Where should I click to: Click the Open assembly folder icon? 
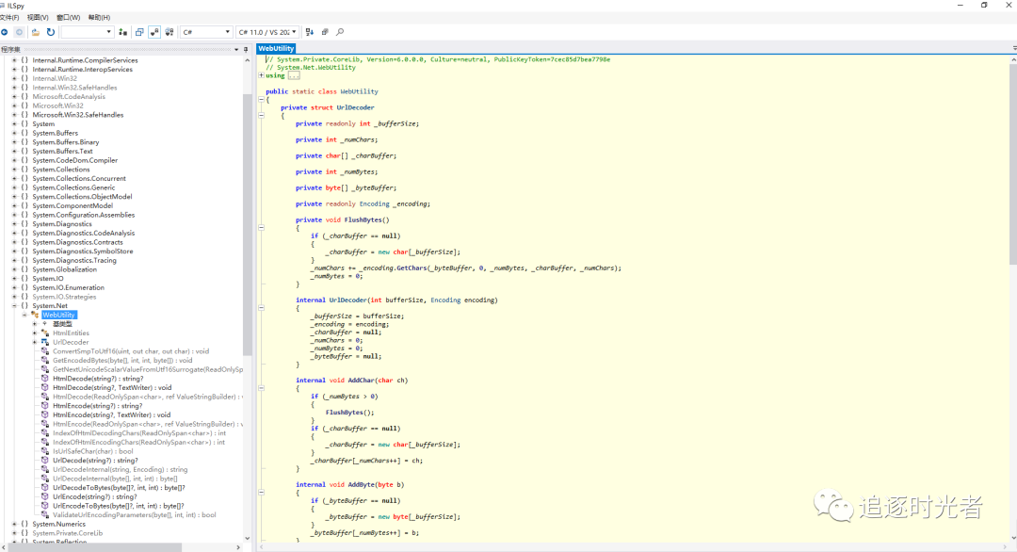(x=35, y=32)
